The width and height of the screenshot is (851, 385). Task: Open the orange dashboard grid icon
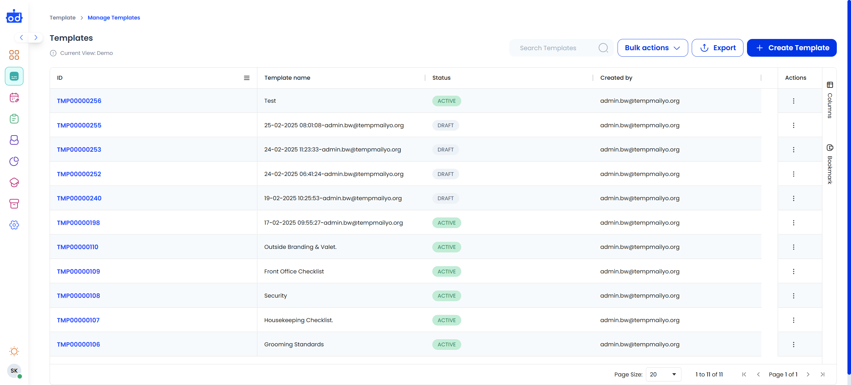pyautogui.click(x=14, y=55)
